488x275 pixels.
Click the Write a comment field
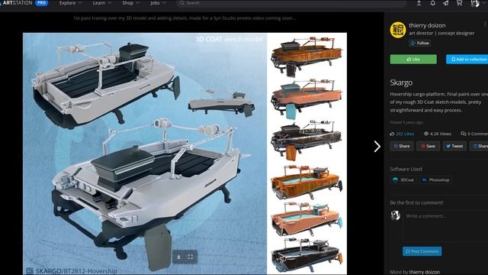tap(445, 226)
